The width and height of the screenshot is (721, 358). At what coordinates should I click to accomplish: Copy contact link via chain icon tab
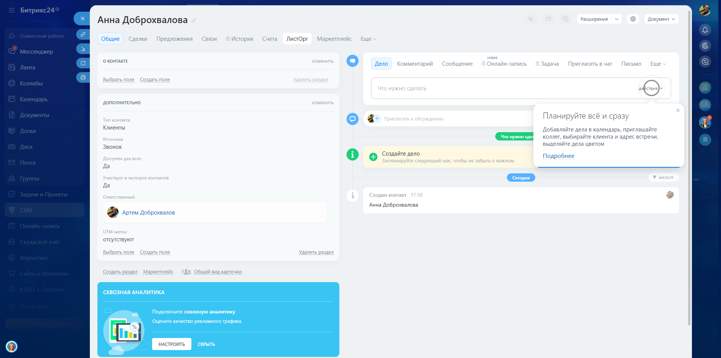pos(83,34)
